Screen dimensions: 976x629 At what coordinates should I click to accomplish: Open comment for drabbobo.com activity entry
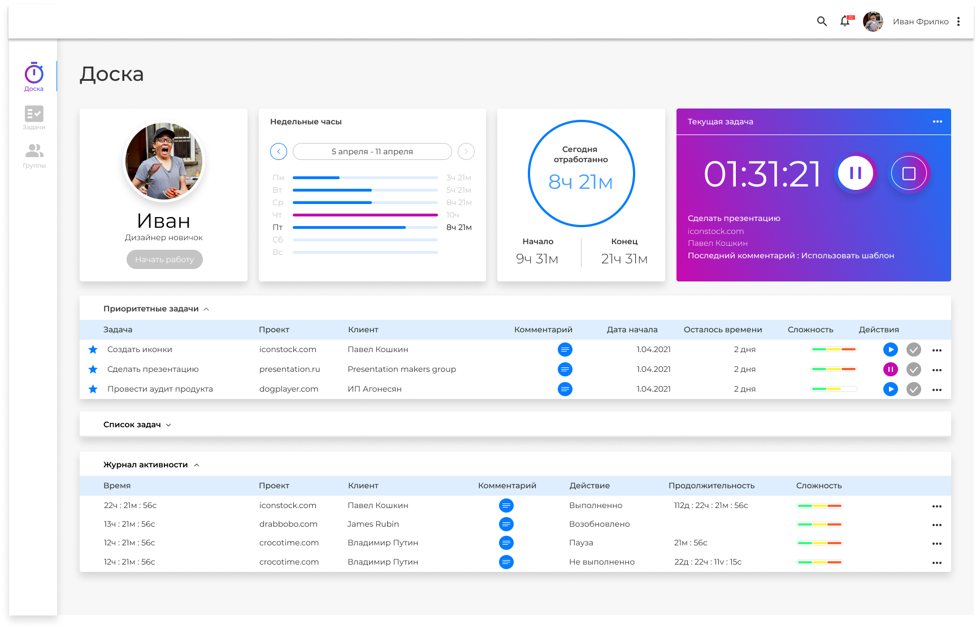506,524
